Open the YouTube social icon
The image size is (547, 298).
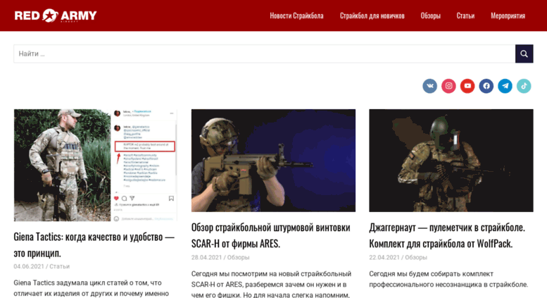click(467, 86)
